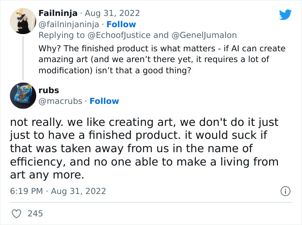Open rubs' profile avatar

tap(22, 95)
